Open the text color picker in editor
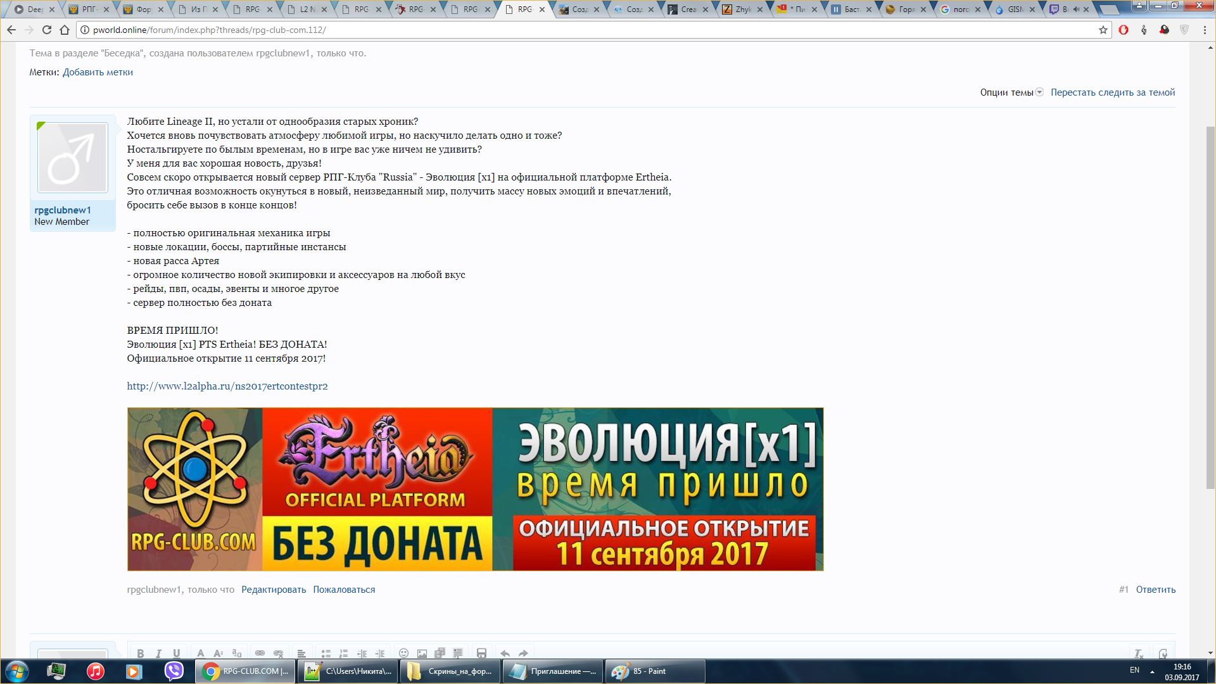Viewport: 1216px width, 684px height. [200, 653]
